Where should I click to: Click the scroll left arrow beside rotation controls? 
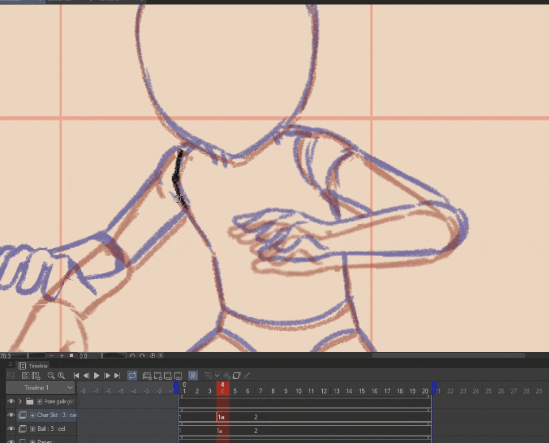pyautogui.click(x=161, y=356)
